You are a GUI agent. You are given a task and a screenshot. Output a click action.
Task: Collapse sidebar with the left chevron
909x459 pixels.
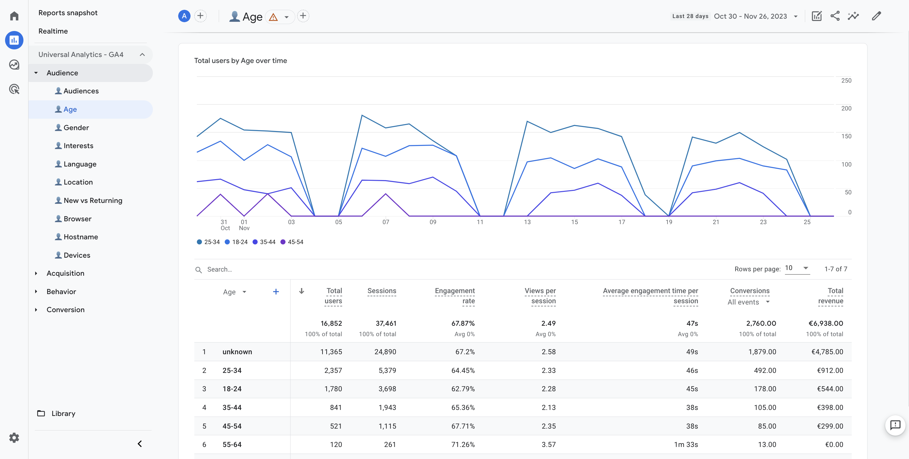pyautogui.click(x=140, y=444)
